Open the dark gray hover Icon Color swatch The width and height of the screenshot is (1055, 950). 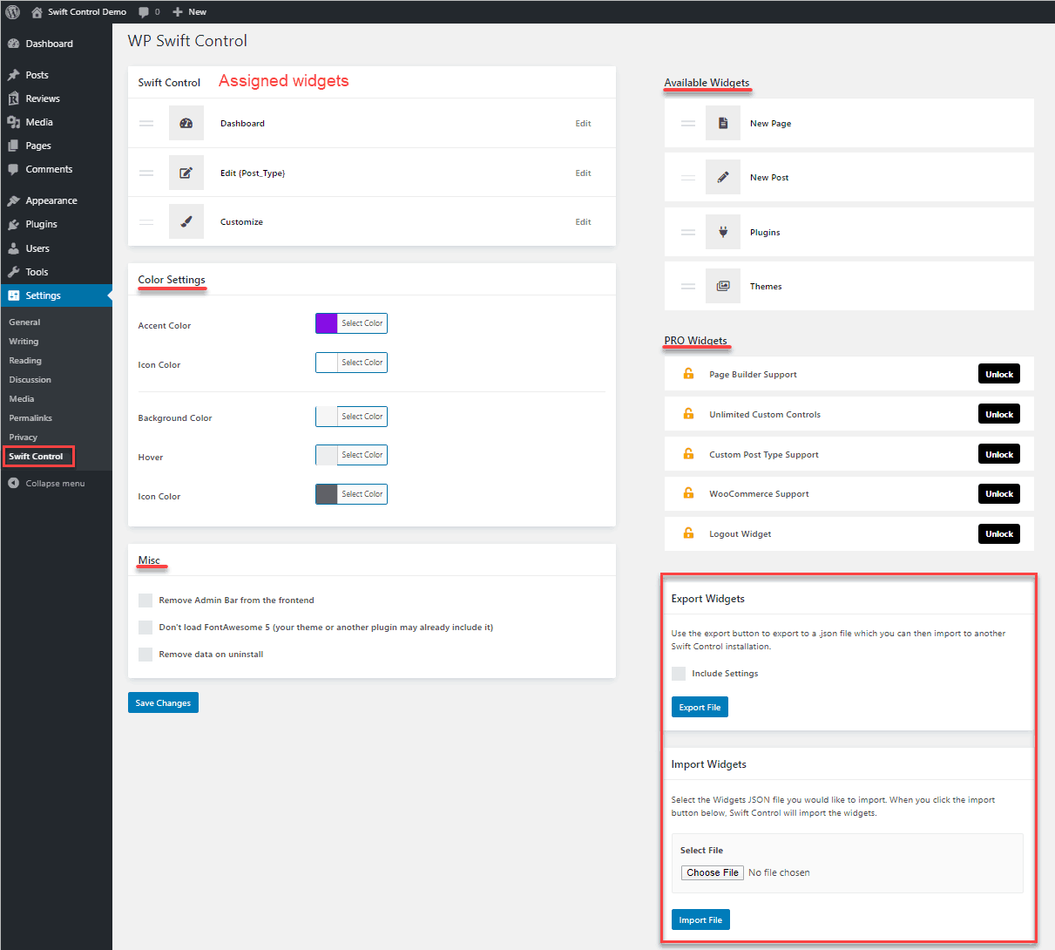[x=327, y=494]
